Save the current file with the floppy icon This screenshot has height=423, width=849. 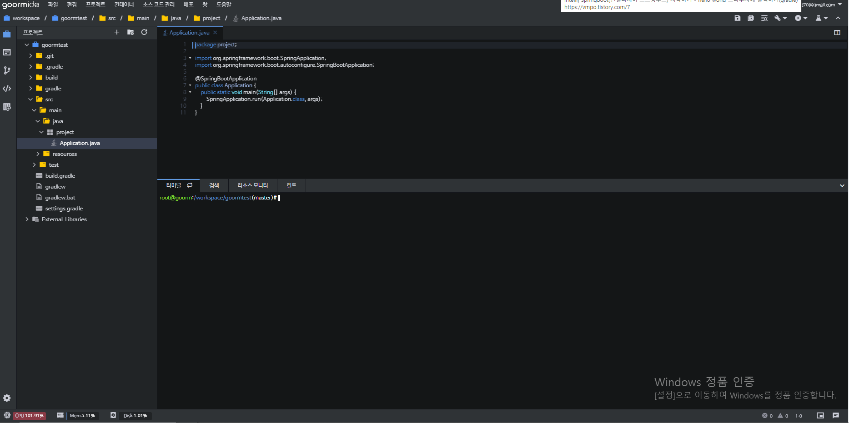pyautogui.click(x=738, y=18)
